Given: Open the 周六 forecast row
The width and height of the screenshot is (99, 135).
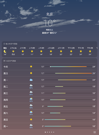Looking at the screenshot, I should tap(49, 113).
